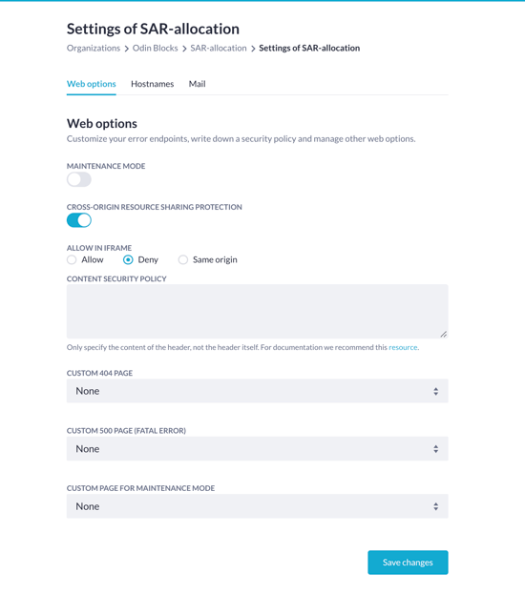This screenshot has height=594, width=525.
Task: Open the Custom 404 Page dropdown
Action: tap(257, 391)
